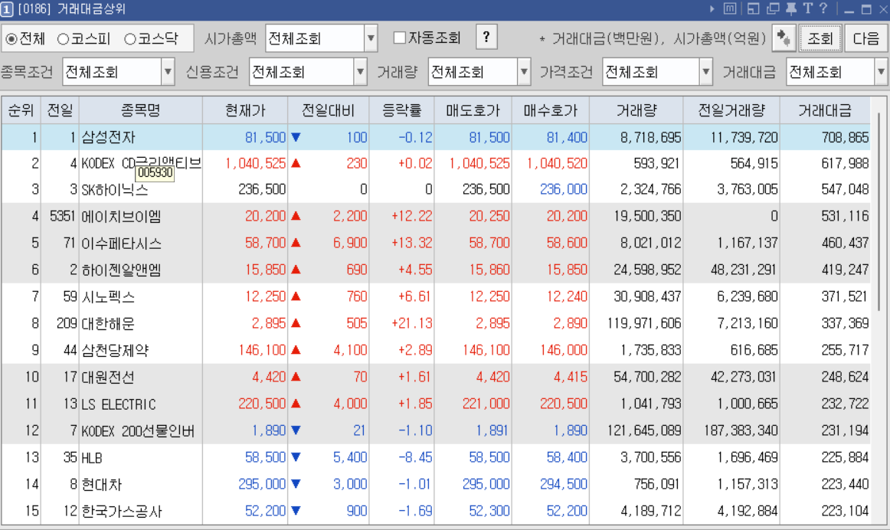Maximize the 거래대금상위 window
The height and width of the screenshot is (530, 890).
point(866,10)
